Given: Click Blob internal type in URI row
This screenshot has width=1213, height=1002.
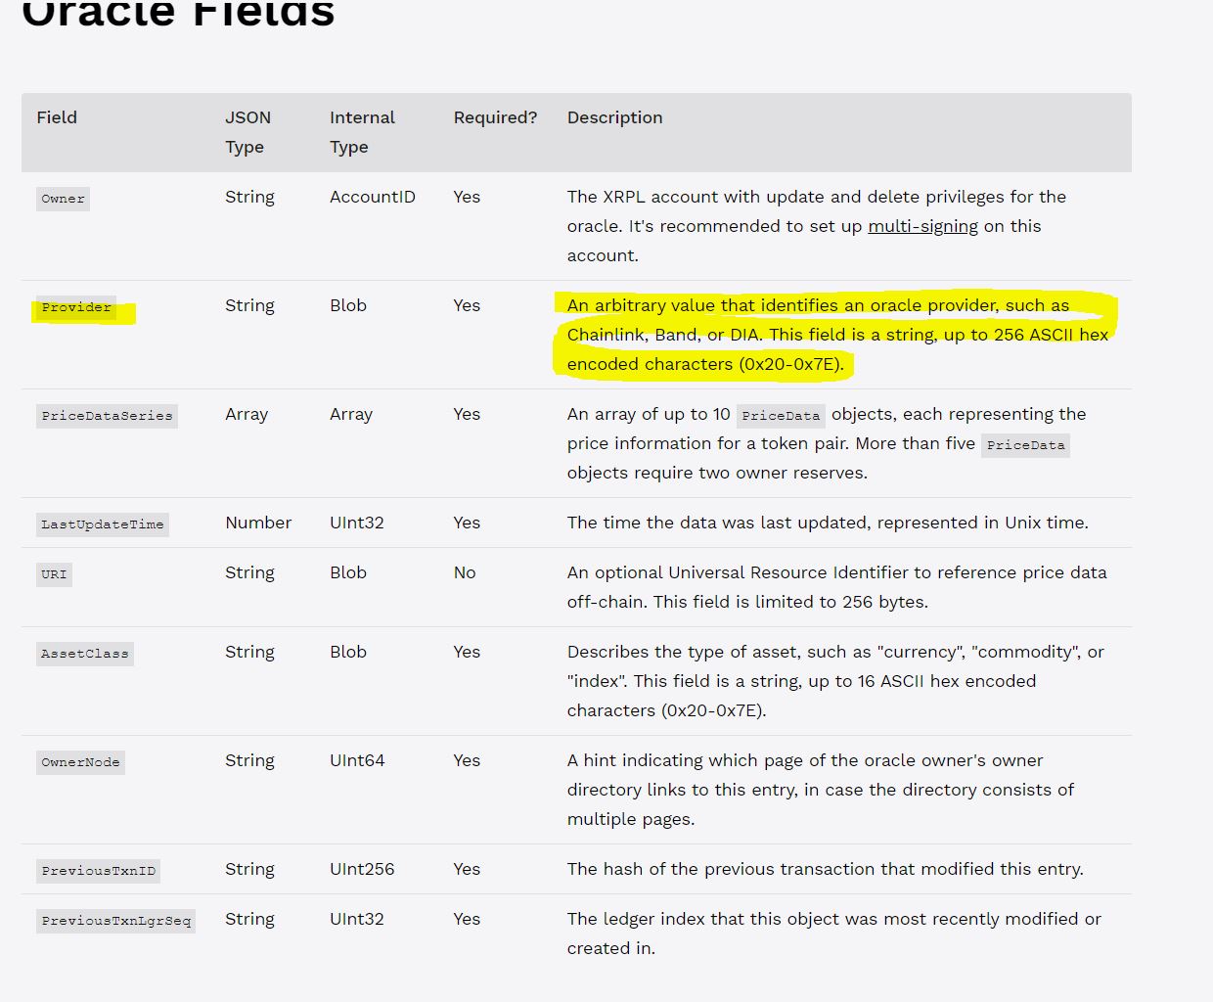Looking at the screenshot, I should (348, 572).
